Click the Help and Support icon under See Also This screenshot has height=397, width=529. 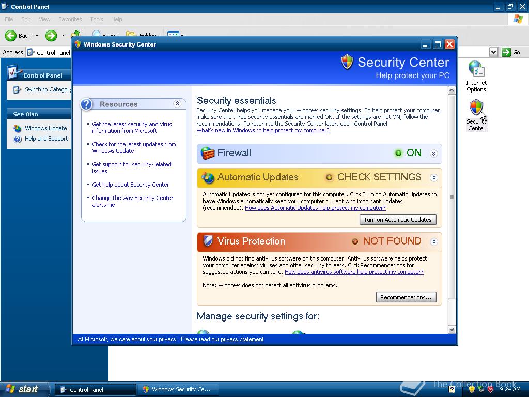point(18,139)
